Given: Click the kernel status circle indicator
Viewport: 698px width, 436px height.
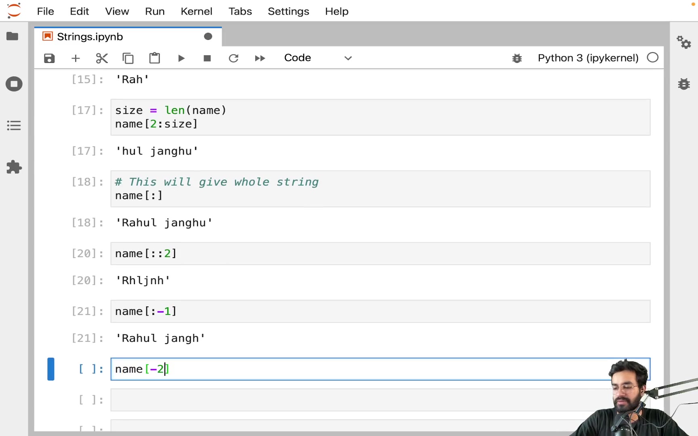Looking at the screenshot, I should 653,58.
